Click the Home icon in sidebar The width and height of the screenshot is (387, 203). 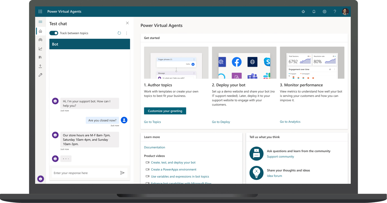coord(40,31)
